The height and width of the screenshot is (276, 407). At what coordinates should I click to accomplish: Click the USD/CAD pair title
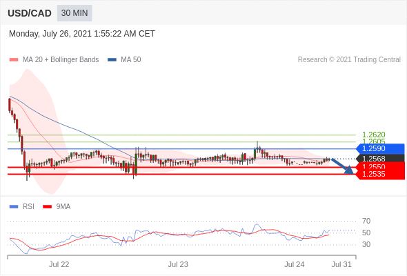tap(30, 13)
